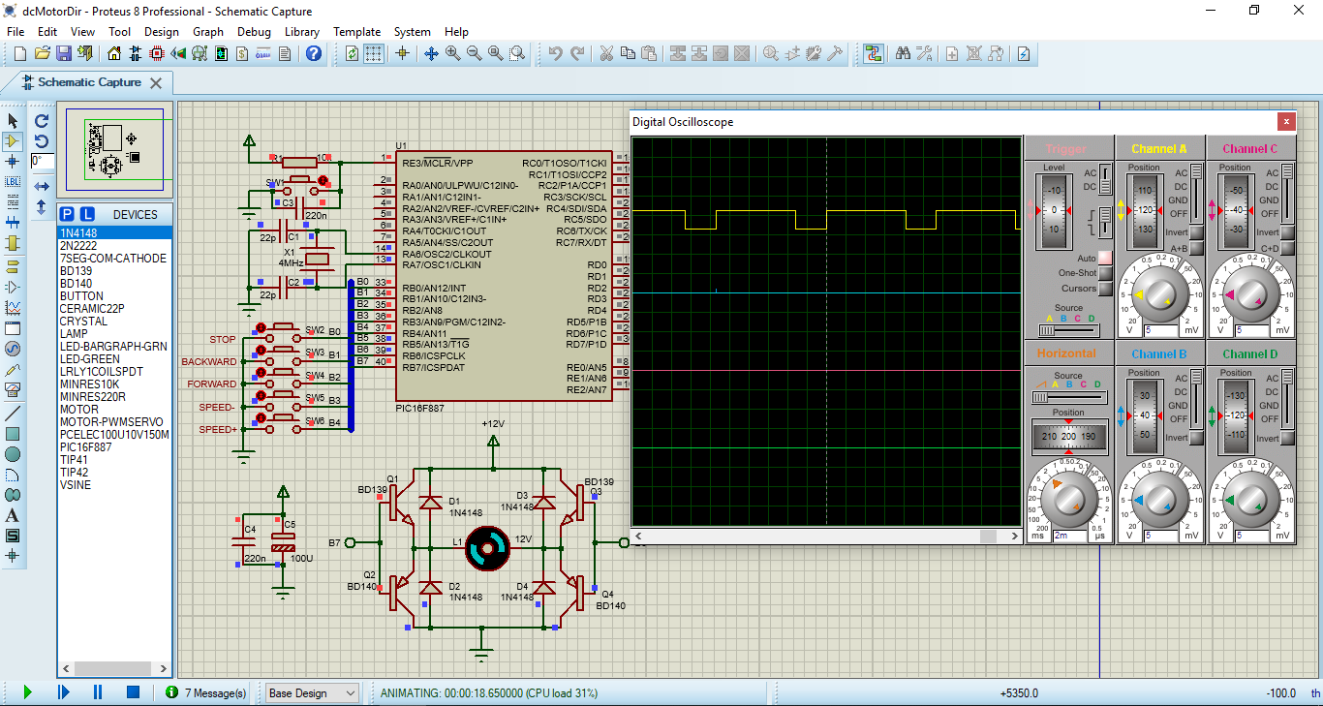This screenshot has height=706, width=1323.
Task: Click the Undo arrow icon
Action: [555, 53]
